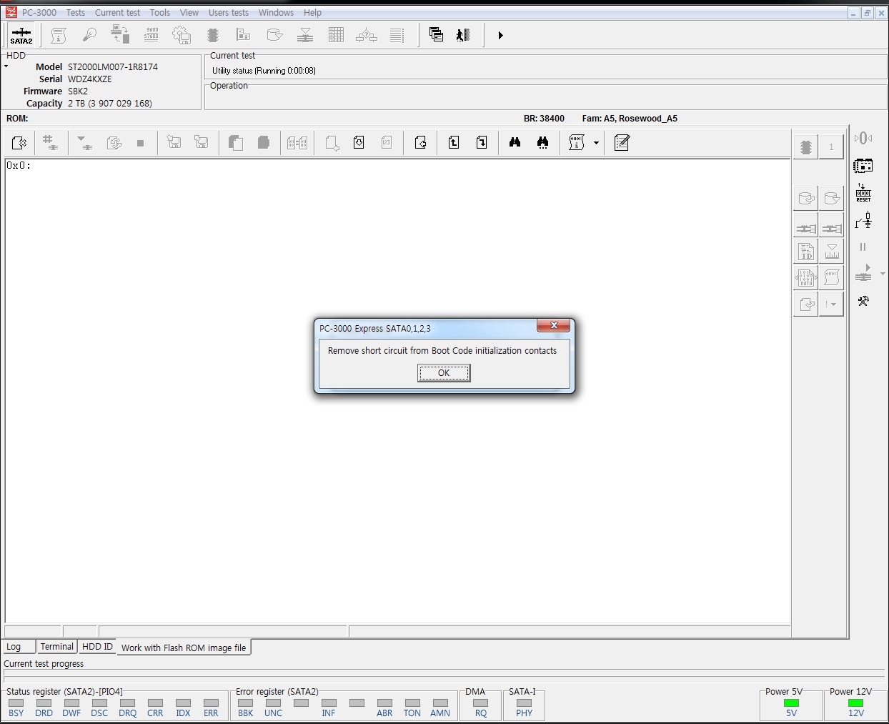Viewport: 889px width, 724px height.
Task: Click the hammer and wrench tools icon
Action: tap(863, 301)
